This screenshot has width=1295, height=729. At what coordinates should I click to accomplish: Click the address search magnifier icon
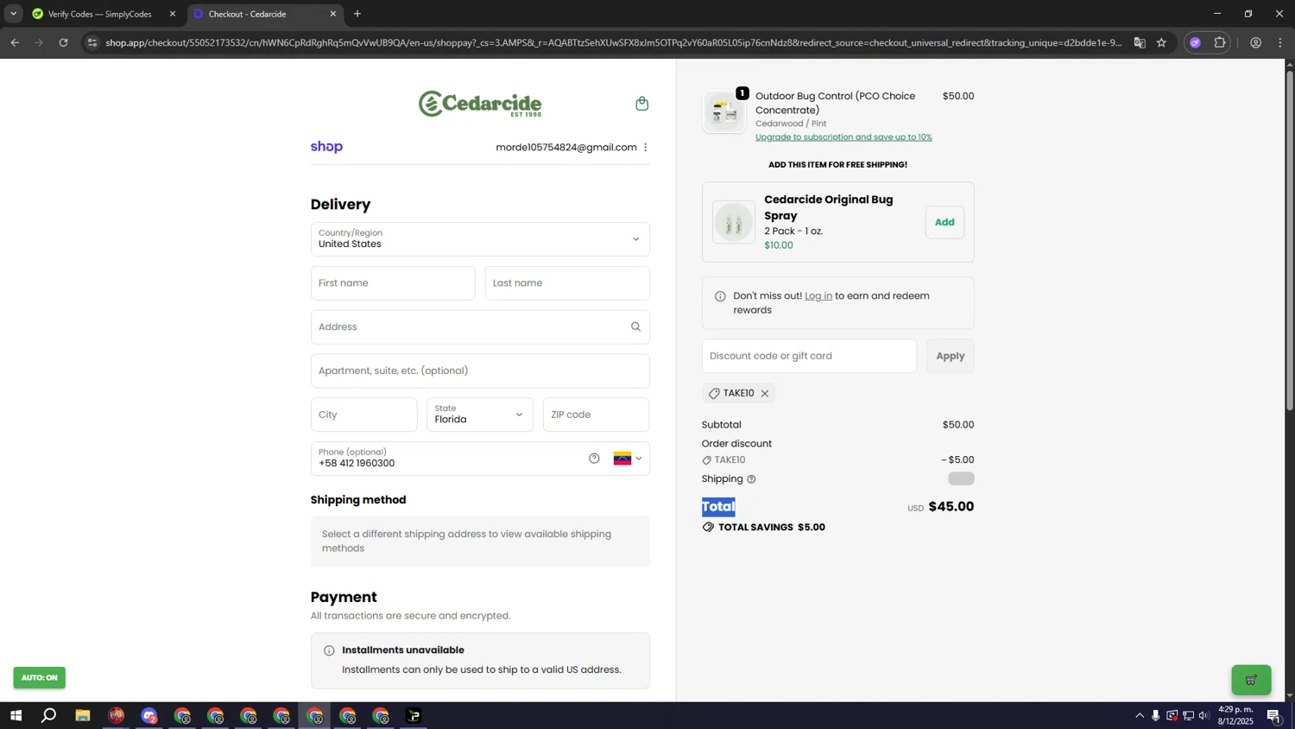635,326
